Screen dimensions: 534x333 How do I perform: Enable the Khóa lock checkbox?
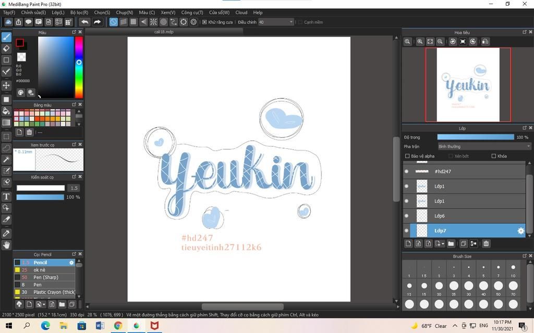493,156
